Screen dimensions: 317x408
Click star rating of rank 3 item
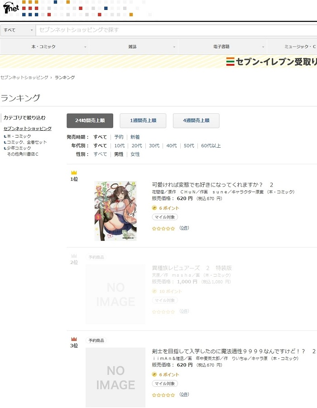point(163,395)
